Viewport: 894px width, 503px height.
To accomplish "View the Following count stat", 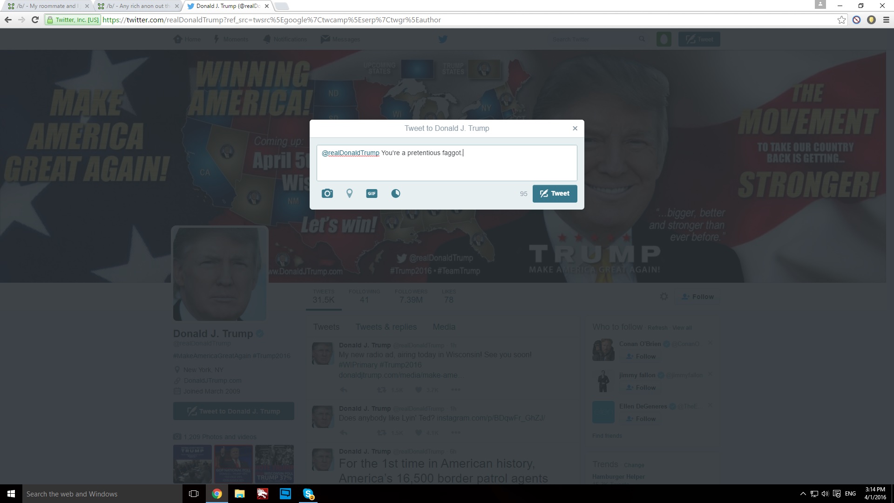I will point(364,296).
